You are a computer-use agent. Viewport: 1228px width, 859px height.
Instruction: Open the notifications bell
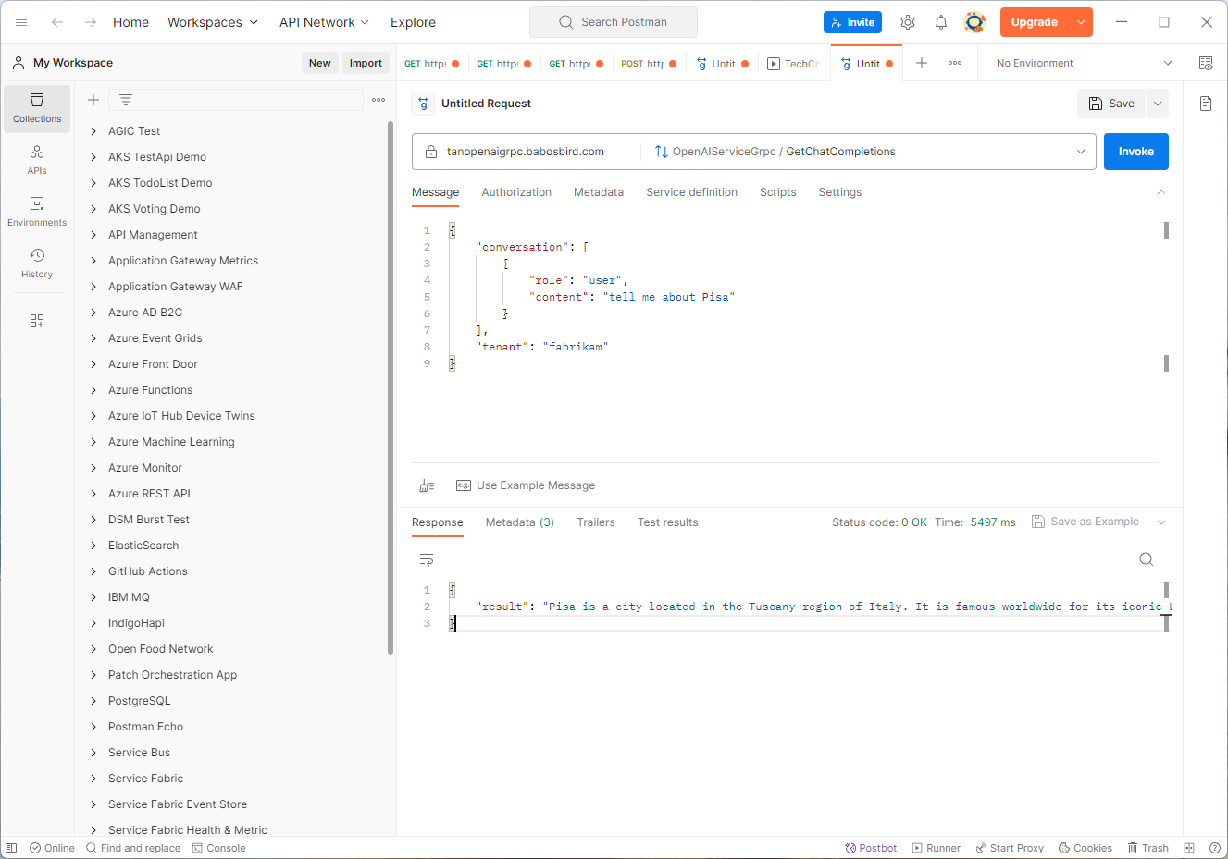(x=941, y=22)
